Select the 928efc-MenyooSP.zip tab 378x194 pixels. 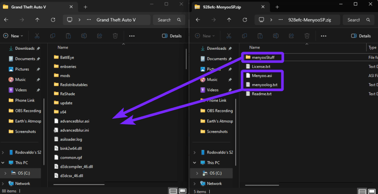point(230,7)
